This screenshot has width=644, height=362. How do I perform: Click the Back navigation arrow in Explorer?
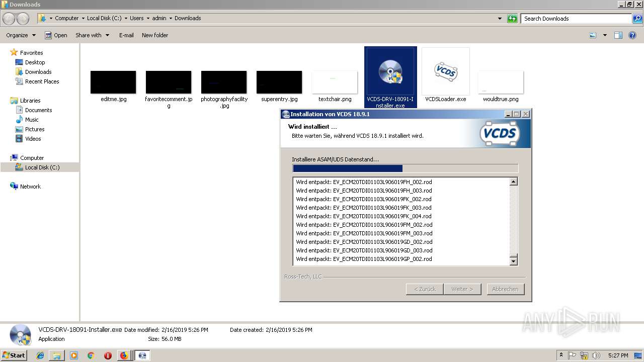coord(9,19)
